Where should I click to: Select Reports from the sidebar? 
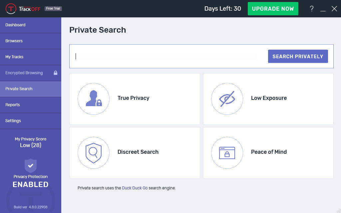click(31, 105)
